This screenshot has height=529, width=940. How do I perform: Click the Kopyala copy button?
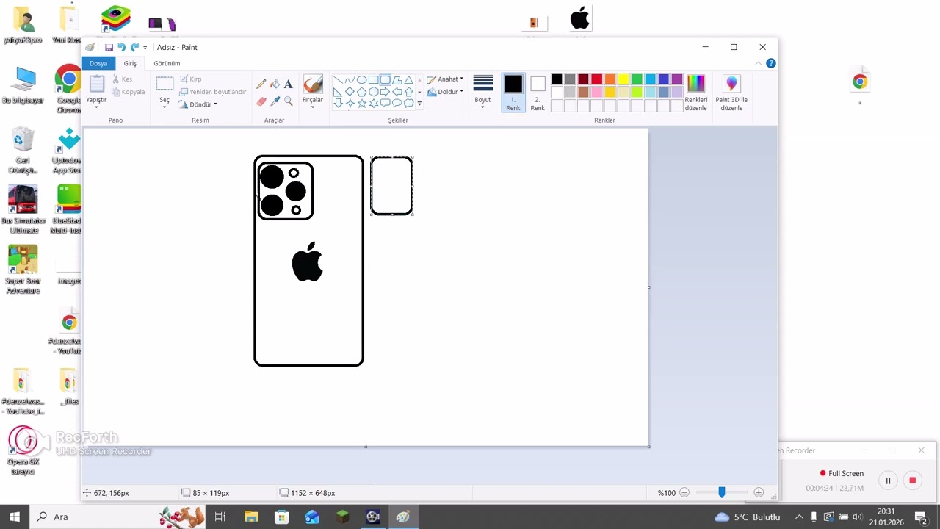coord(129,92)
